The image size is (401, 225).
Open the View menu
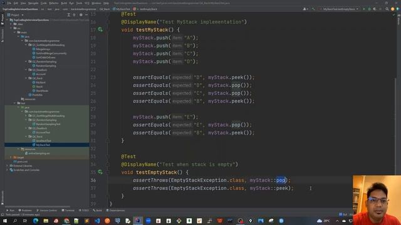point(23,3)
